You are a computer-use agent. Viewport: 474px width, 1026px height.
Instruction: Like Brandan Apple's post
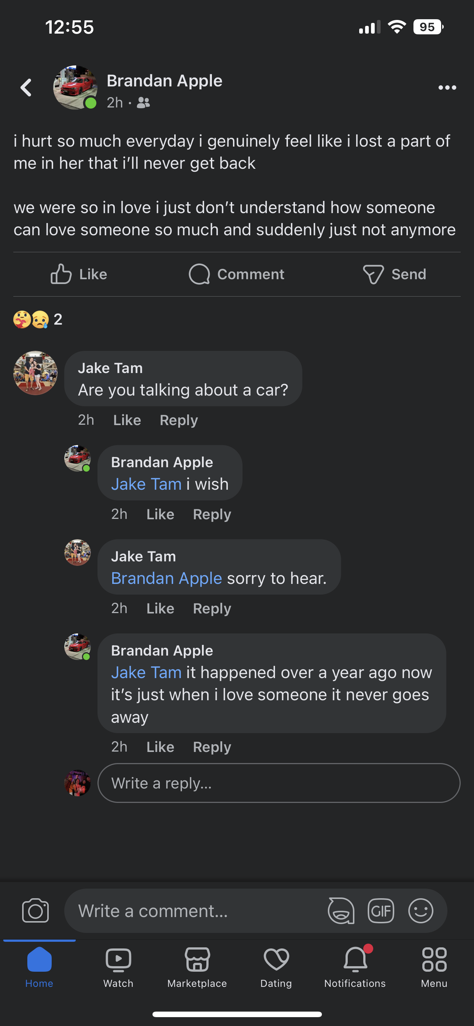pos(79,274)
